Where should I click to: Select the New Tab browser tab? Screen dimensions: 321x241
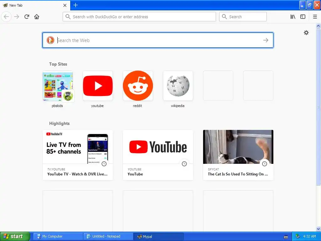tap(35, 5)
